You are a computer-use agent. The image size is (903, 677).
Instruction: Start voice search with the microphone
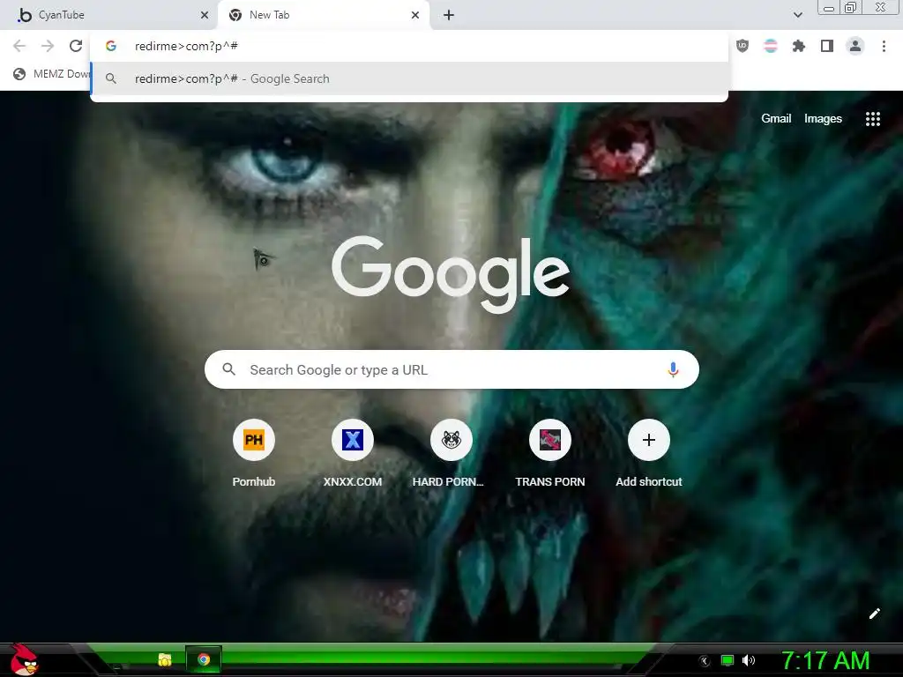[x=673, y=369]
